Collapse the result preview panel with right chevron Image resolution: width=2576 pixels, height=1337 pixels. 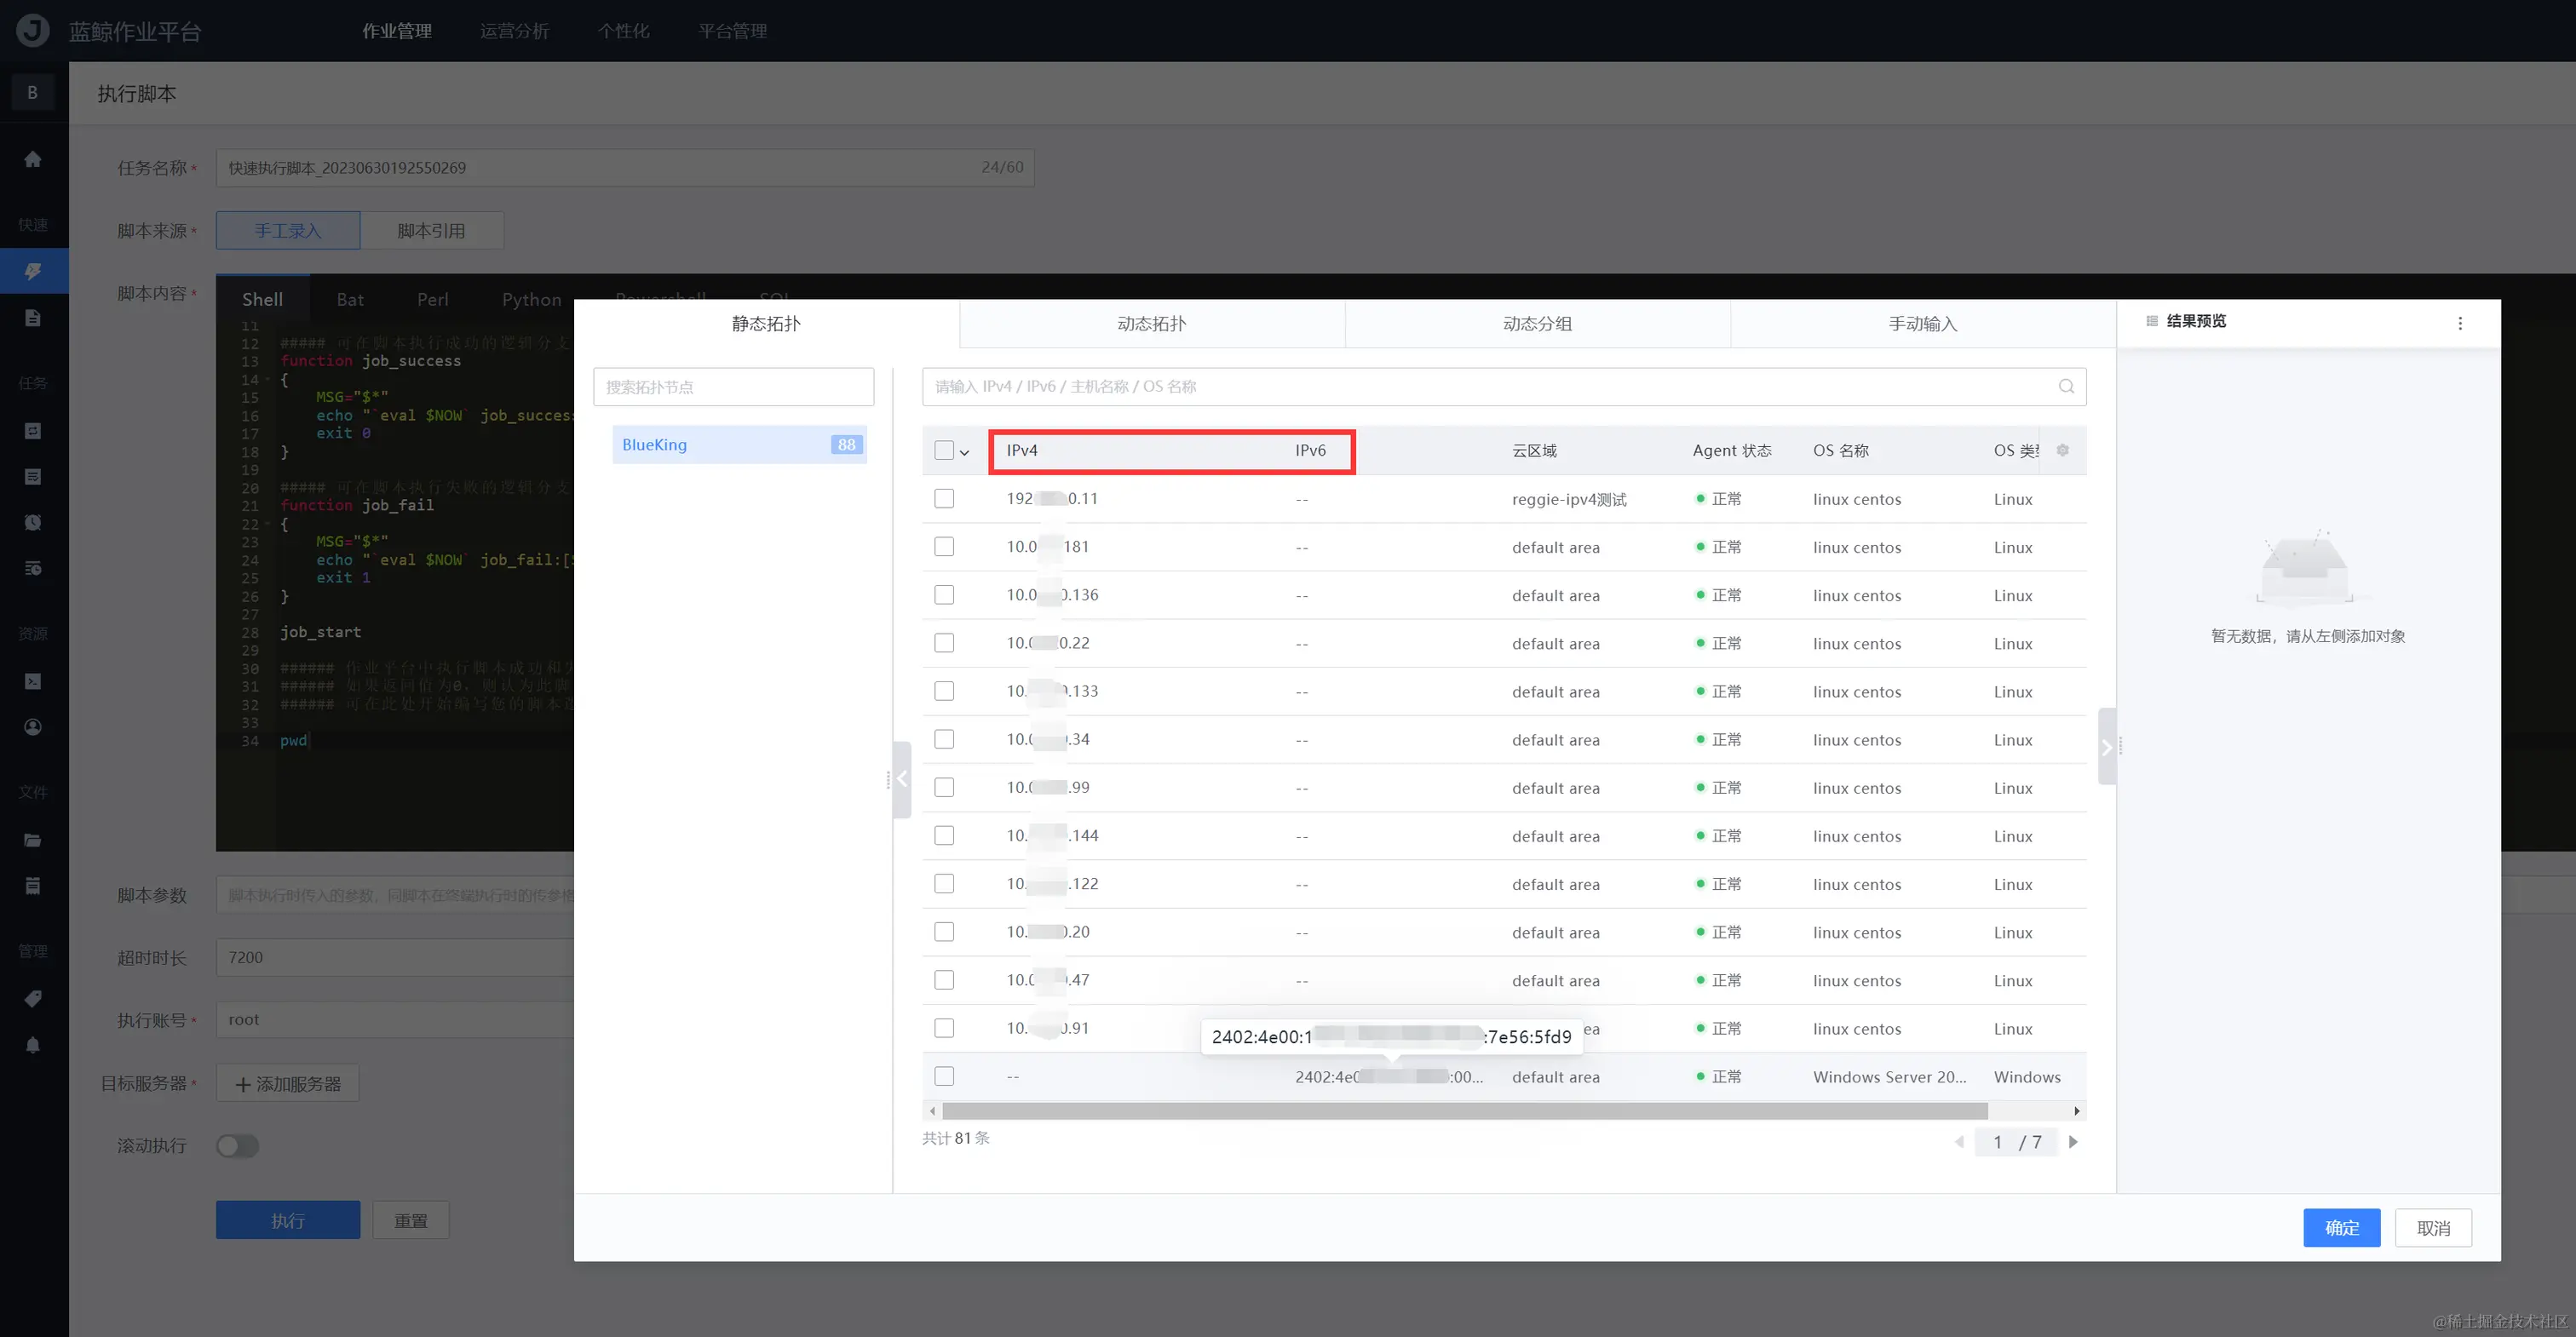tap(2106, 747)
